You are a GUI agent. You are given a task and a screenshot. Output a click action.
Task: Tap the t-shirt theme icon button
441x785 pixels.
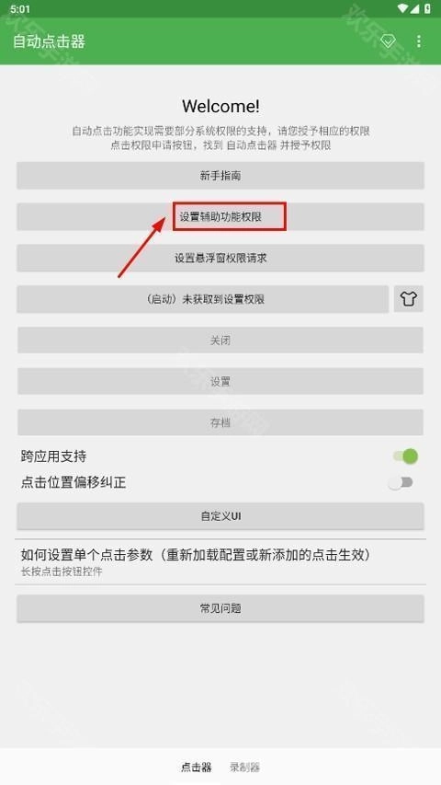coord(409,299)
